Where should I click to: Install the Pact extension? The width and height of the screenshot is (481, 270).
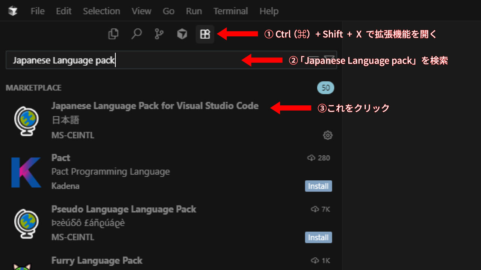[318, 186]
